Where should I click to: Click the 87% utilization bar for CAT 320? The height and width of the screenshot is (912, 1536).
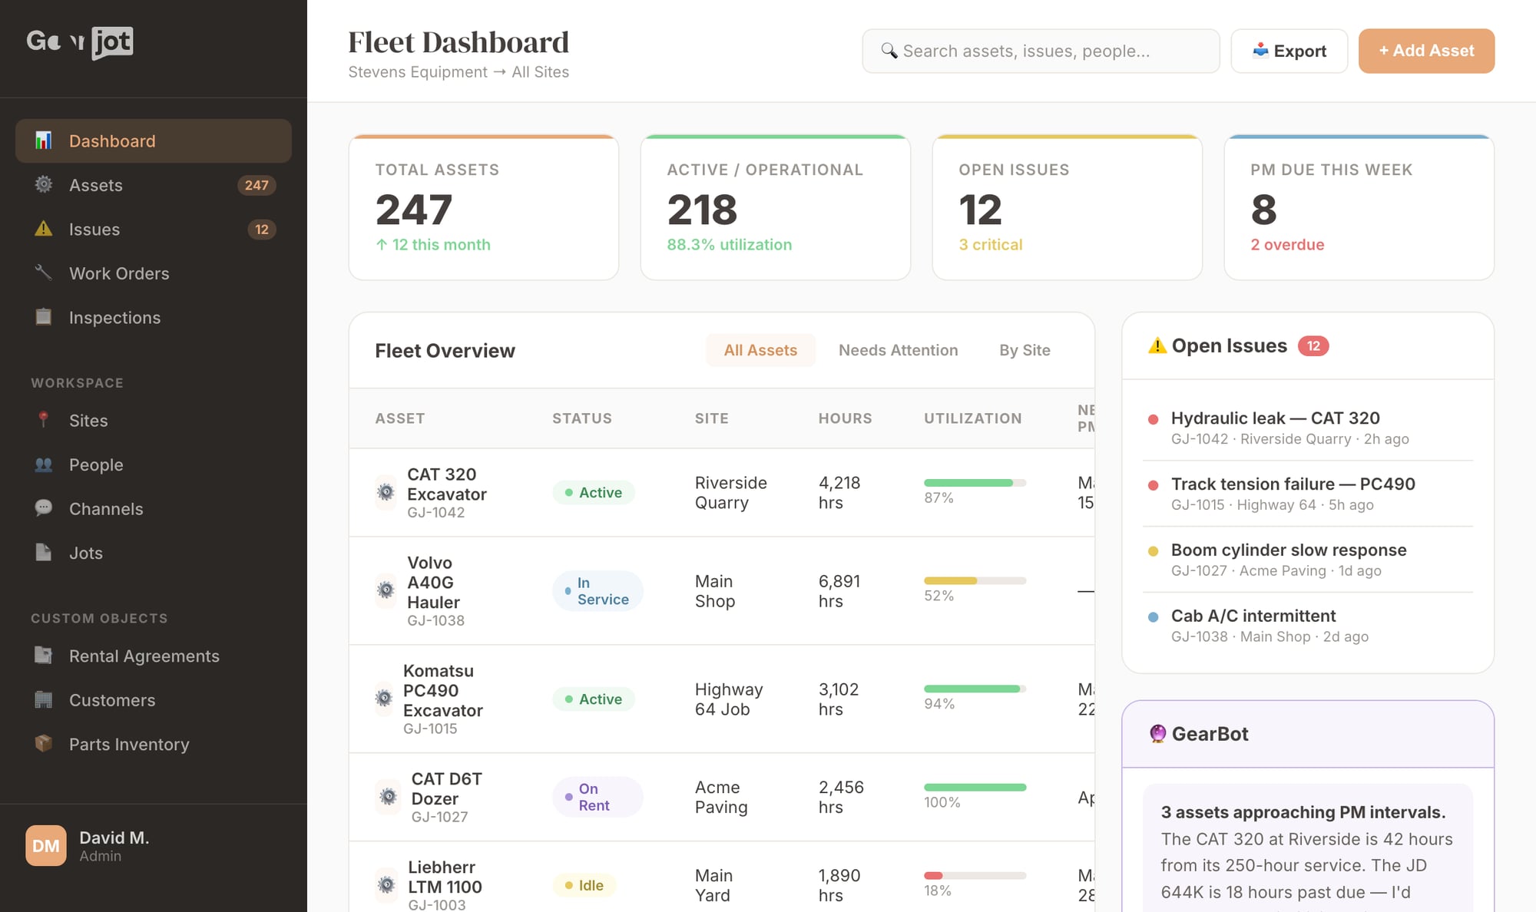(x=974, y=484)
